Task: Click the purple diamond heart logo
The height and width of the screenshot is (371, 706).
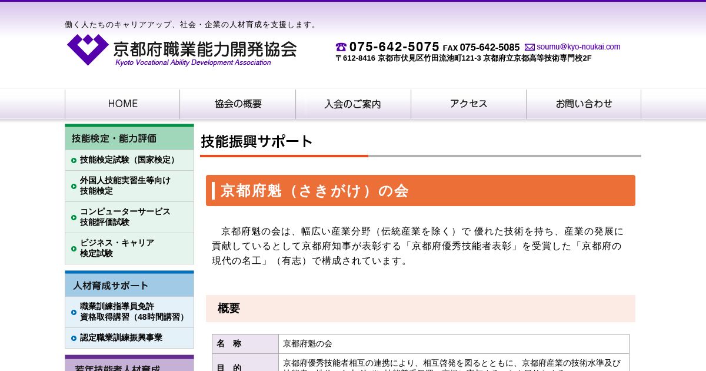Action: click(88, 49)
